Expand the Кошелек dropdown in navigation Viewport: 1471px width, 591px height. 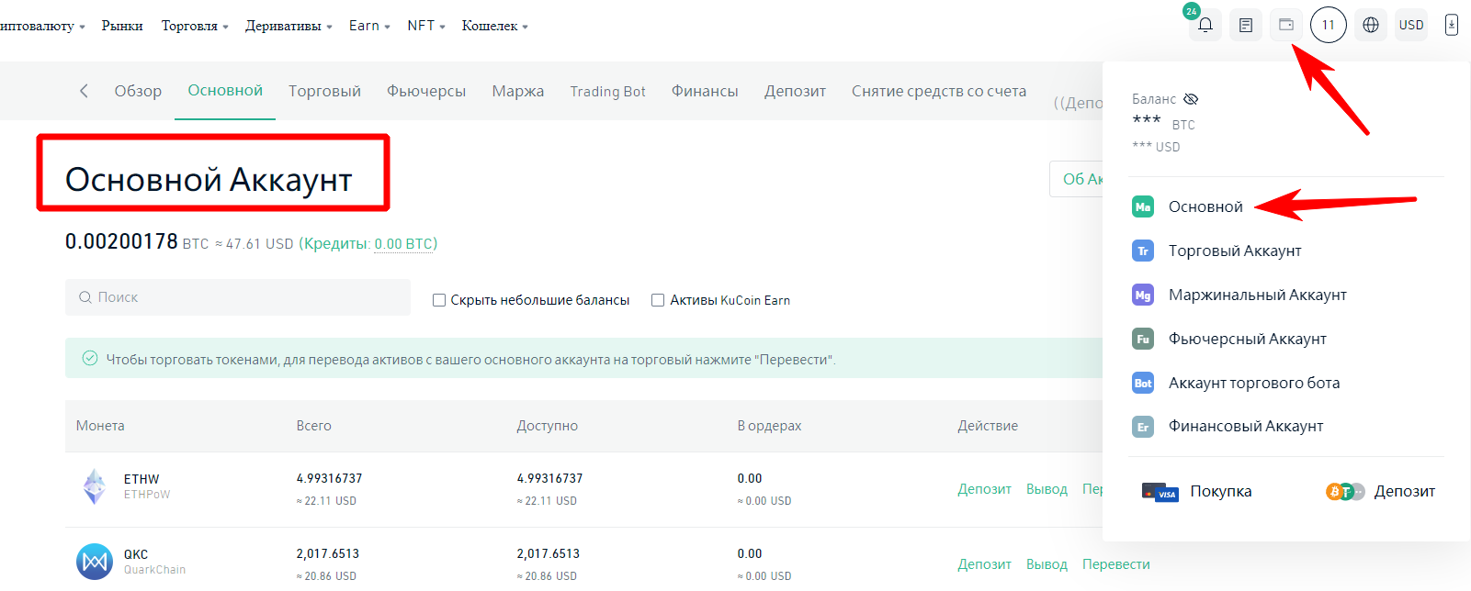coord(494,26)
